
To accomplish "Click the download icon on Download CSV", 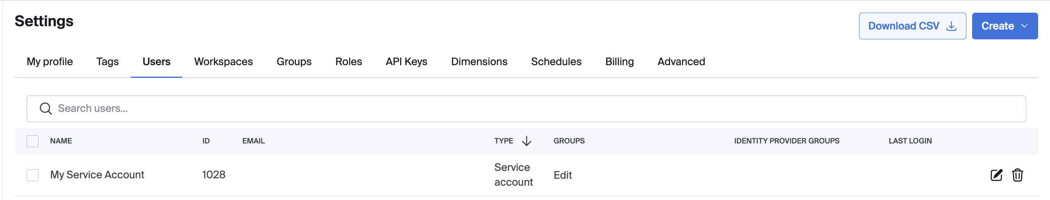I will pos(951,26).
